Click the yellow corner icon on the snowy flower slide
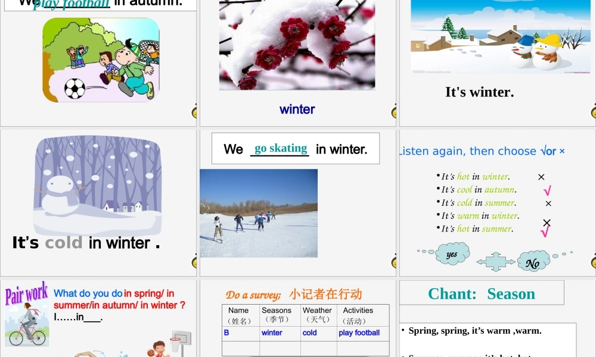 pyautogui.click(x=394, y=111)
